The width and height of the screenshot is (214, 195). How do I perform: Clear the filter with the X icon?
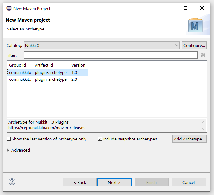point(203,55)
